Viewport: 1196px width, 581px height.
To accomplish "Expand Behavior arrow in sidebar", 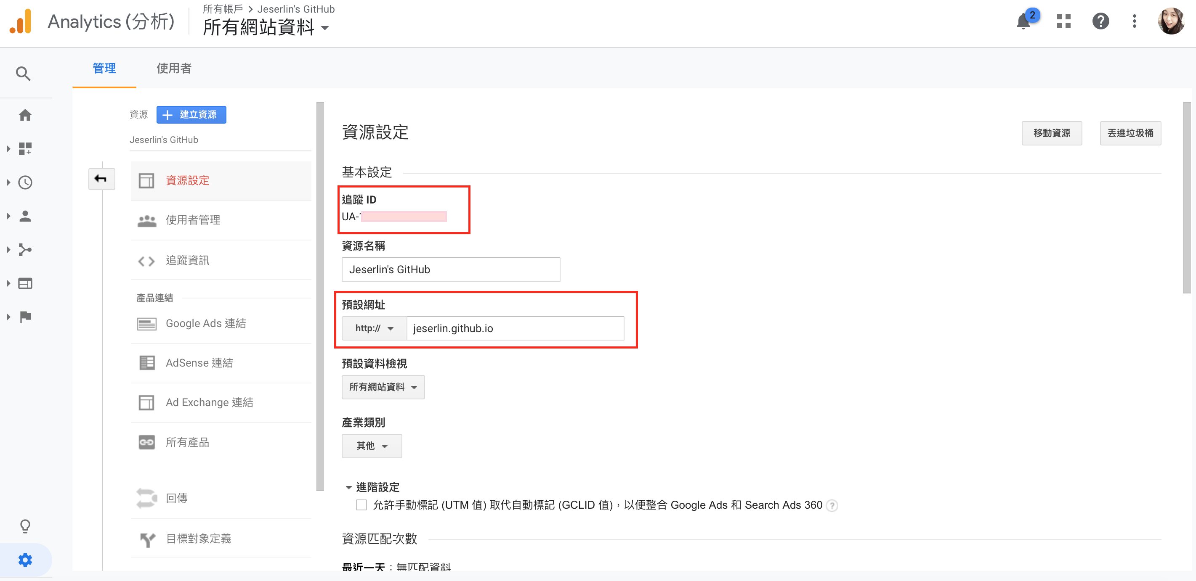I will [x=8, y=283].
